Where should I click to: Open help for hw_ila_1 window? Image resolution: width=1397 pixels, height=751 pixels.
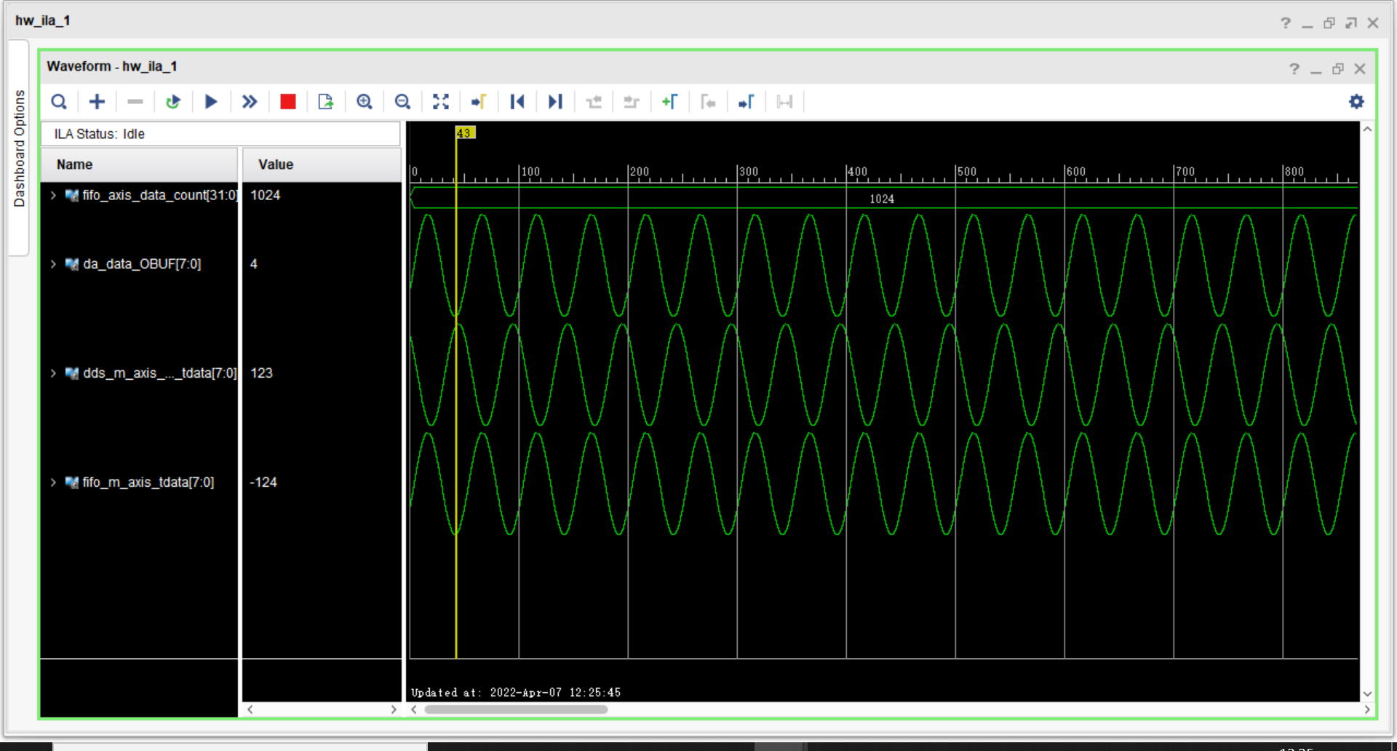point(1286,23)
